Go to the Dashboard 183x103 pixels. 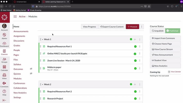pos(4,45)
